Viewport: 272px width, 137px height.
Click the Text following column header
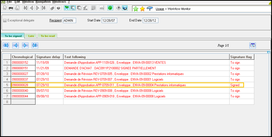tap(146, 57)
